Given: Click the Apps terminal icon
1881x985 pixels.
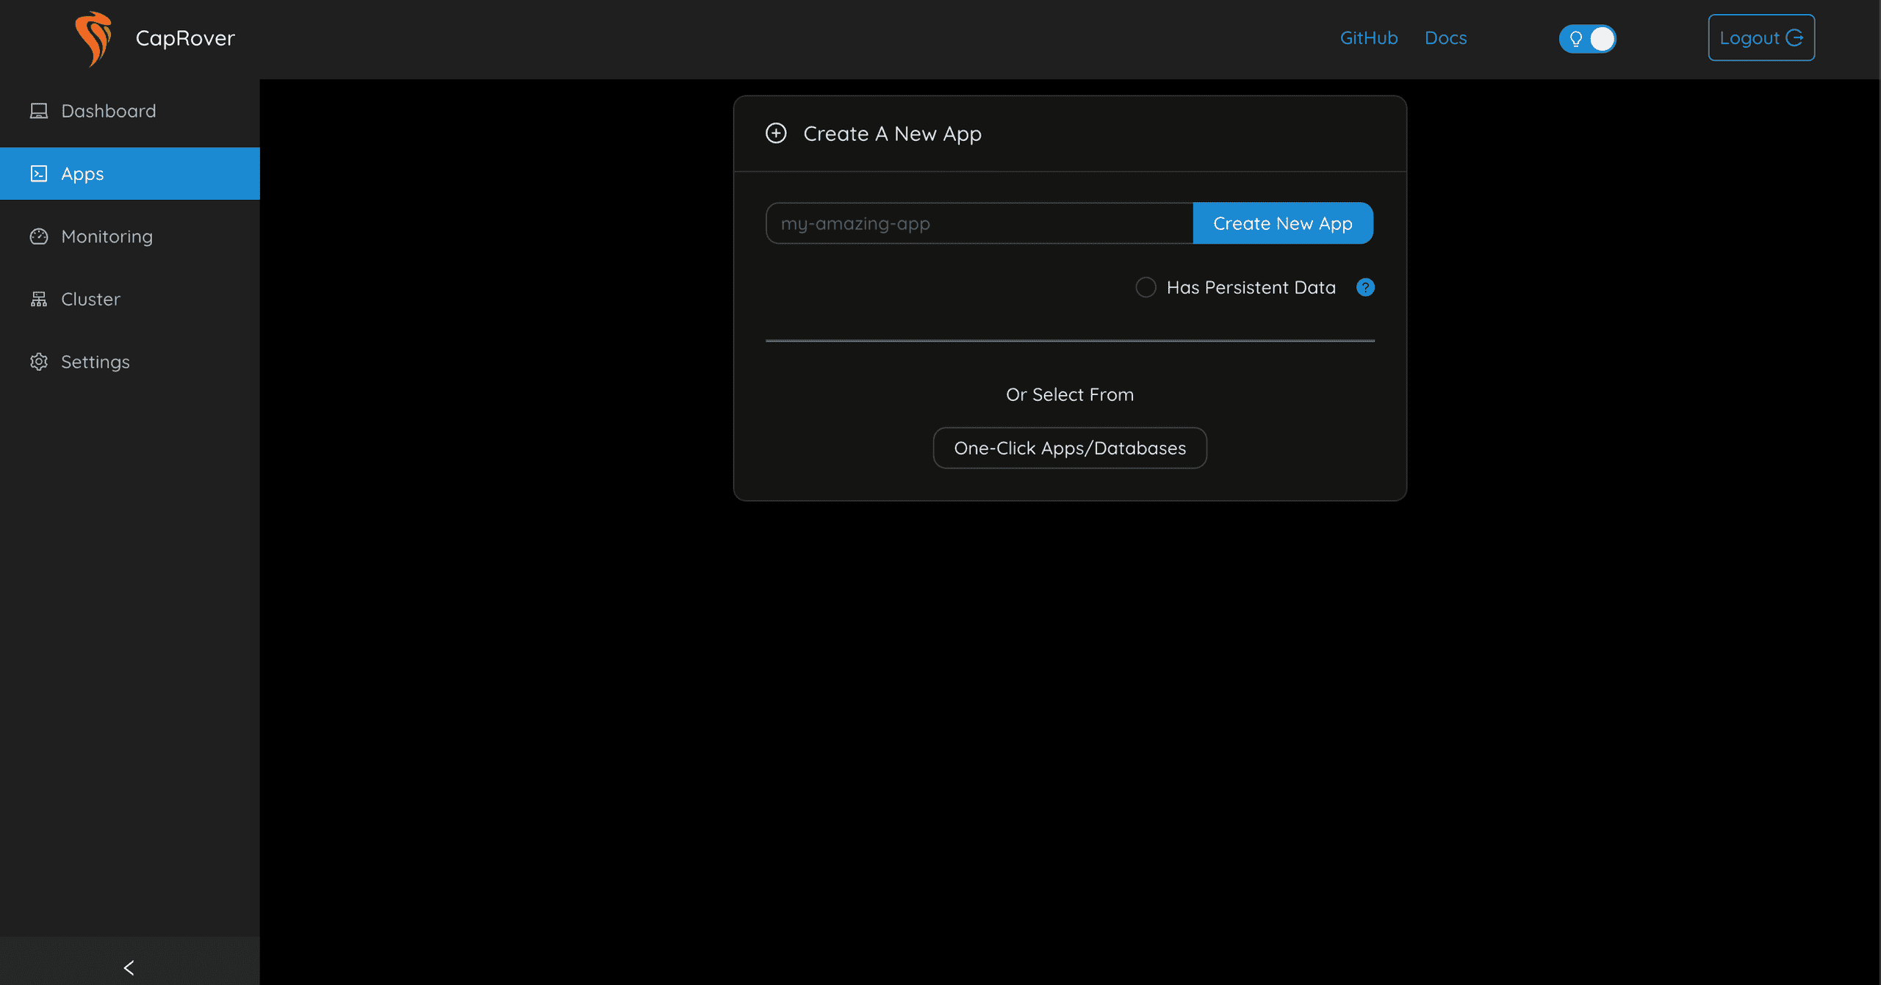Looking at the screenshot, I should pyautogui.click(x=39, y=173).
